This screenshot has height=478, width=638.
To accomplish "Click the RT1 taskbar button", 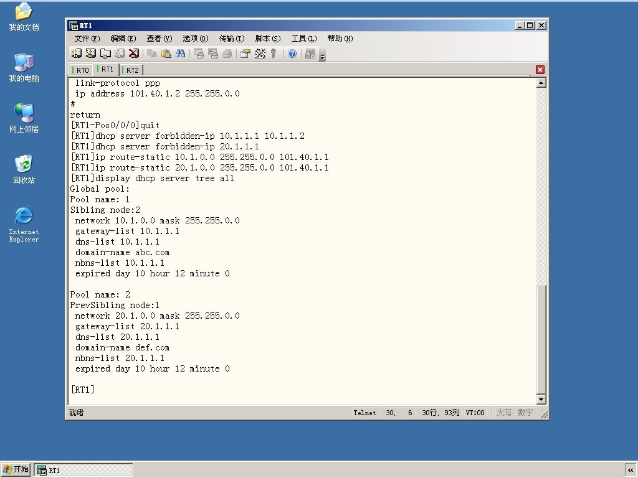I will click(83, 470).
